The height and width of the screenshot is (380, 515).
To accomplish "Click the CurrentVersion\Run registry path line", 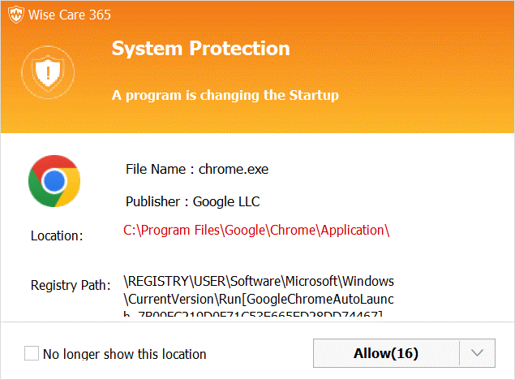I will (x=259, y=299).
